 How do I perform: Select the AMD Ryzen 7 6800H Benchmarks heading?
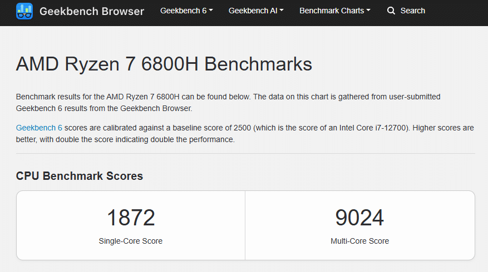tap(164, 64)
